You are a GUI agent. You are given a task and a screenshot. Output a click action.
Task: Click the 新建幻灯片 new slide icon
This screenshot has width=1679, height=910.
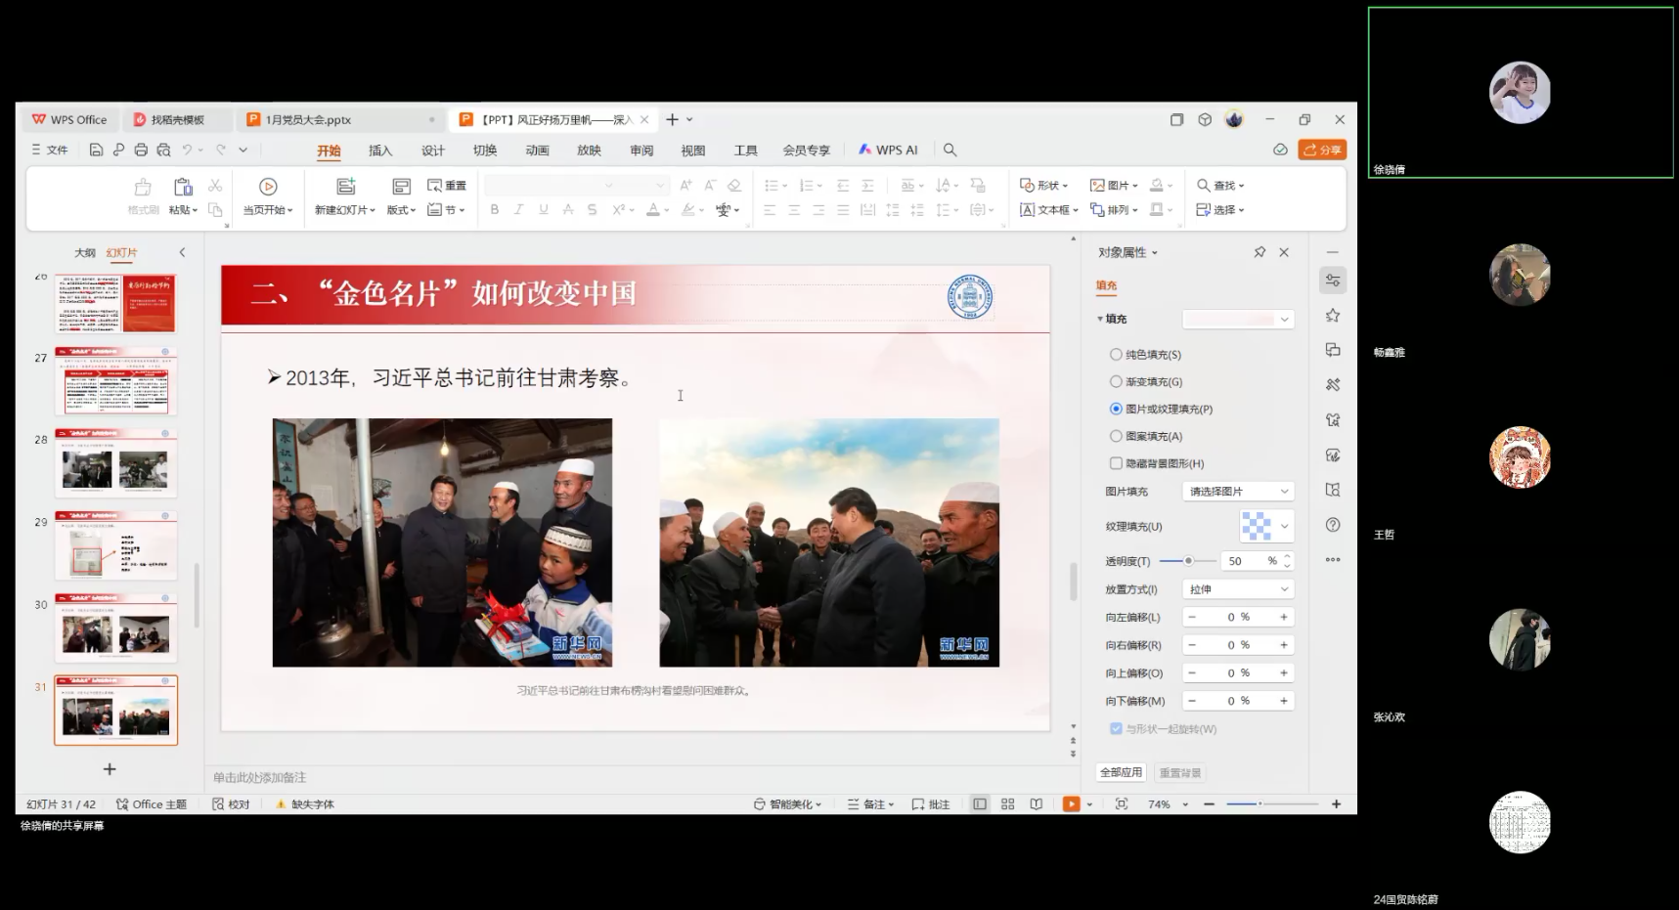[345, 187]
